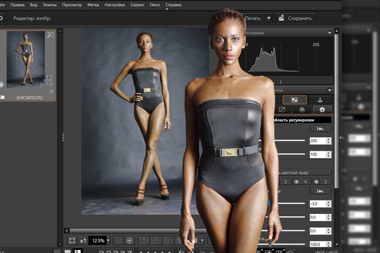Click the slider track next to value -3,0
This screenshot has height=253, width=380.
(x=291, y=203)
